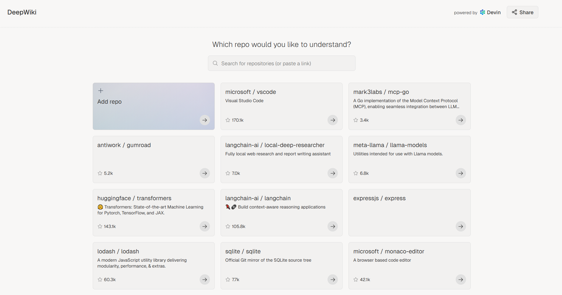562x295 pixels.
Task: Click star icon on local-deep-researcher card
Action: tap(228, 173)
